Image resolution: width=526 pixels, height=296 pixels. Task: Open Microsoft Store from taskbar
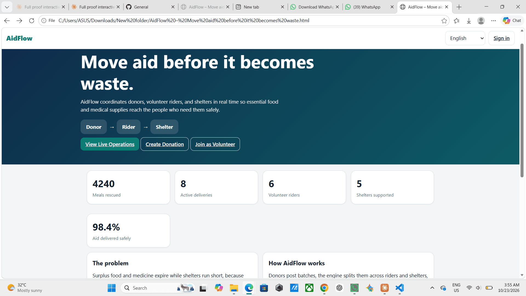[x=264, y=288]
